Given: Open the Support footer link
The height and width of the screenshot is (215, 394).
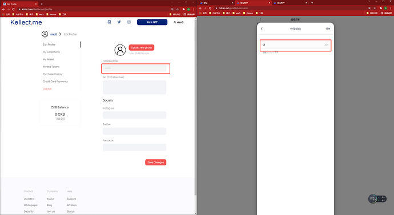Looking at the screenshot, I should [71, 198].
